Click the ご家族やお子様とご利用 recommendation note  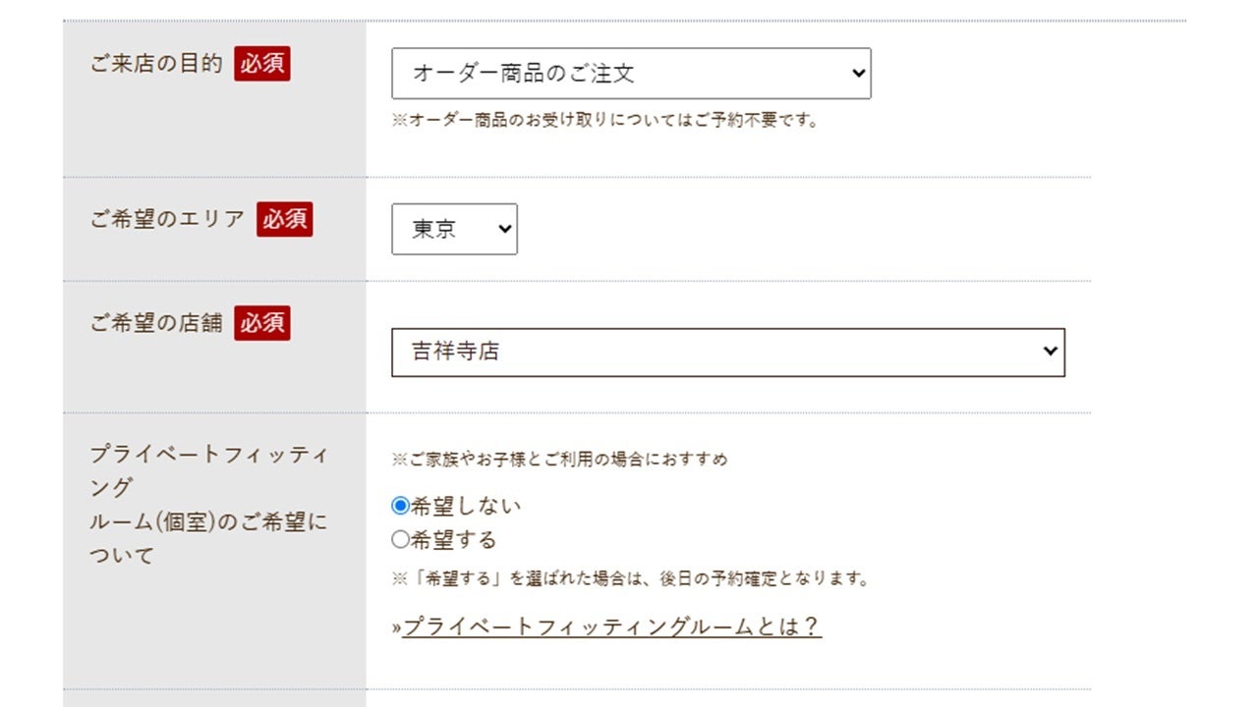(x=559, y=459)
